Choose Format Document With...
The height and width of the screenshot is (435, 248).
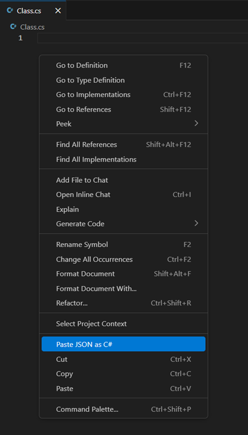click(123, 289)
